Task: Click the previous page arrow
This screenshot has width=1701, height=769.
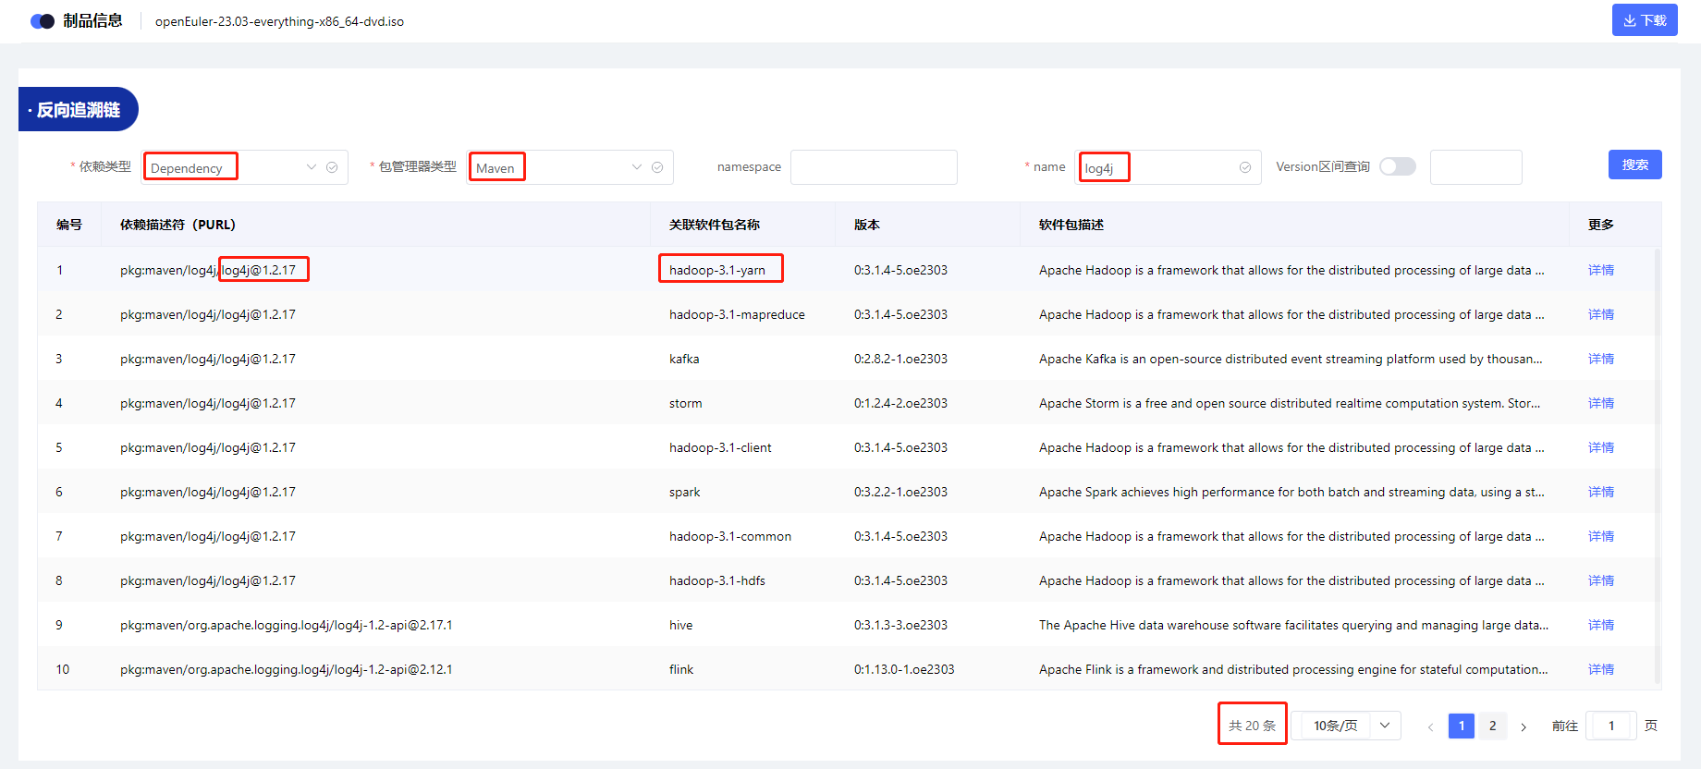Action: [x=1430, y=726]
